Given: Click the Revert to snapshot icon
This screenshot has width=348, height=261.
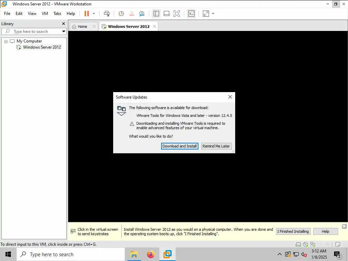Looking at the screenshot, I should point(132,14).
